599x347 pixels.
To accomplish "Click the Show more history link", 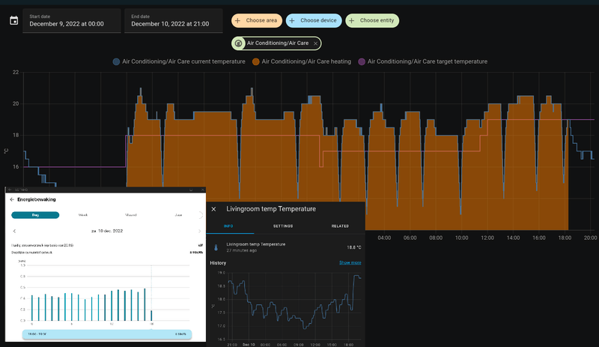I will [x=350, y=263].
